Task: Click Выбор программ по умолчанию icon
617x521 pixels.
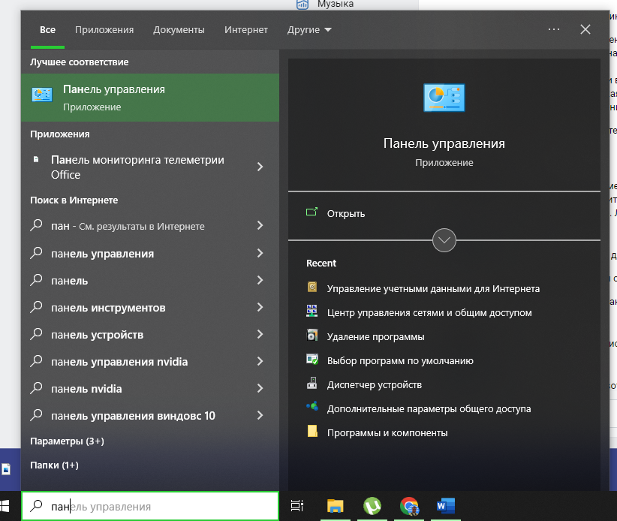Action: [x=312, y=359]
